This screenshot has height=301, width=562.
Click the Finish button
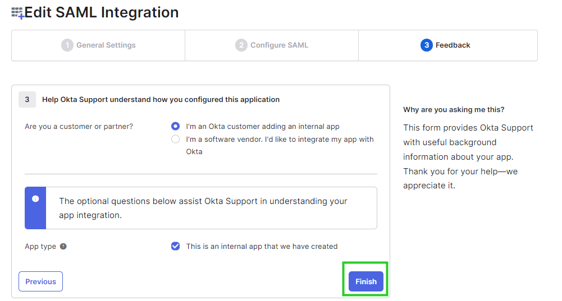(366, 281)
